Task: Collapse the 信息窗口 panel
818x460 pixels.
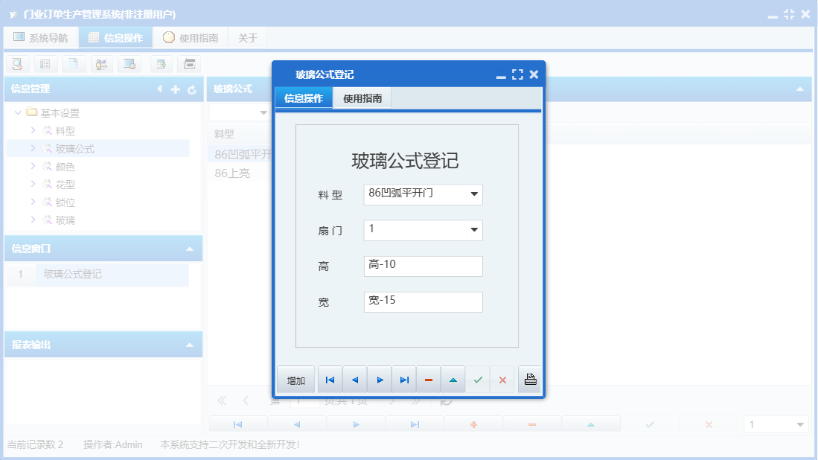Action: click(x=191, y=248)
